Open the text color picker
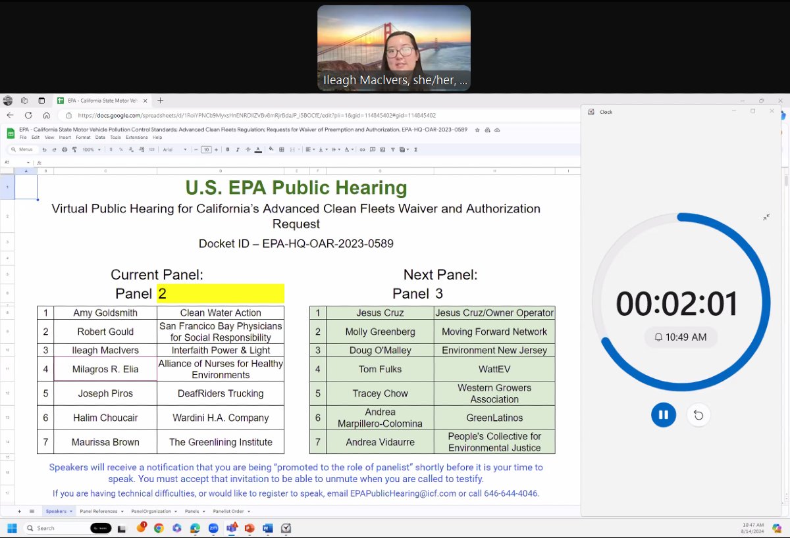This screenshot has height=538, width=790. point(258,150)
